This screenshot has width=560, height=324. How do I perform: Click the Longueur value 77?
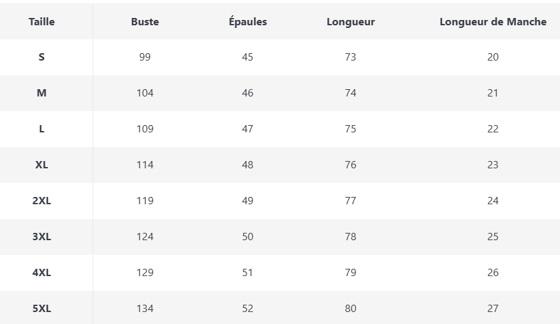point(351,201)
